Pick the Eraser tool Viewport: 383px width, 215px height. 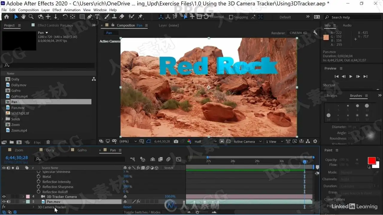coord(122,17)
